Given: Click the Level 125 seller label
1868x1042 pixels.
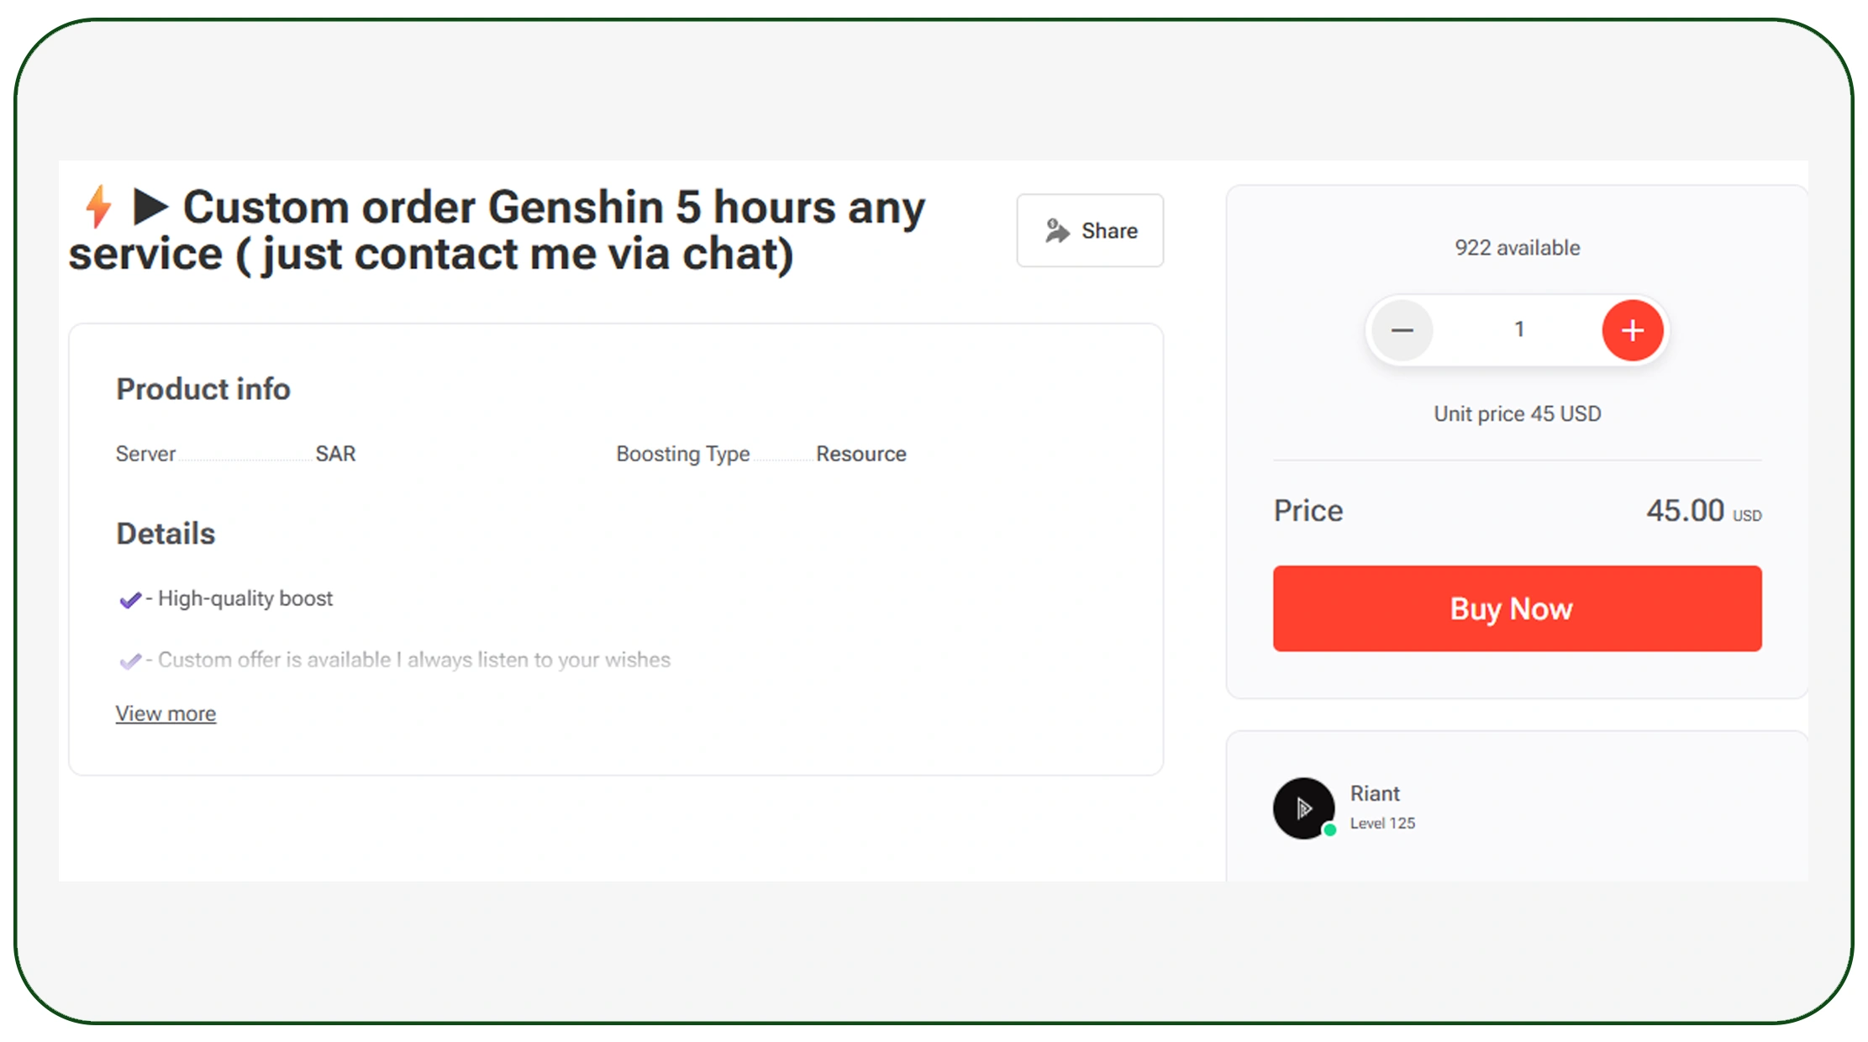Looking at the screenshot, I should [1382, 824].
